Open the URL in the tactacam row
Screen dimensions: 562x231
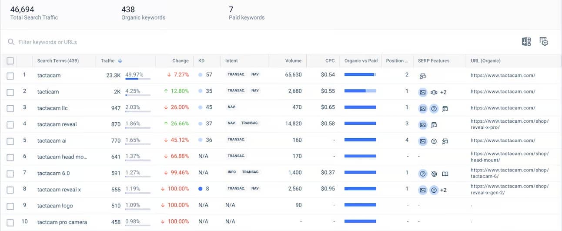(503, 75)
